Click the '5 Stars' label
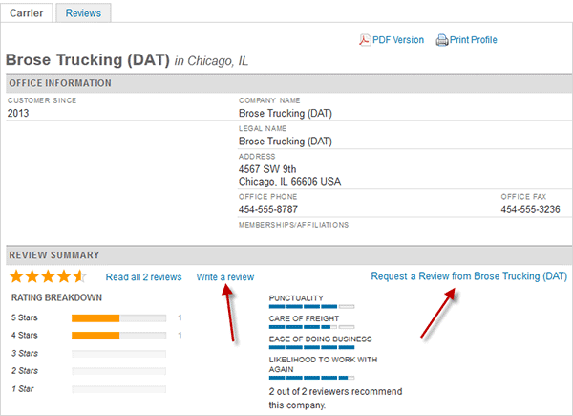The width and height of the screenshot is (573, 416). pos(25,317)
